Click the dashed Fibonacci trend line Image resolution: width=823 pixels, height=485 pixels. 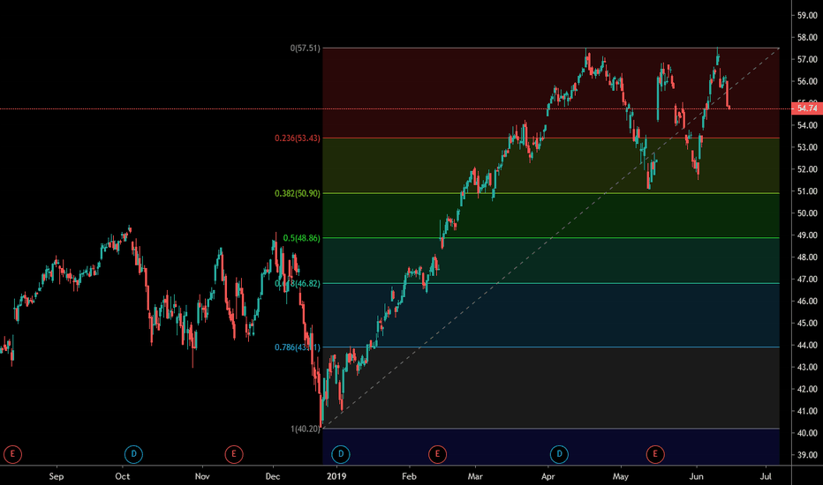pos(551,237)
